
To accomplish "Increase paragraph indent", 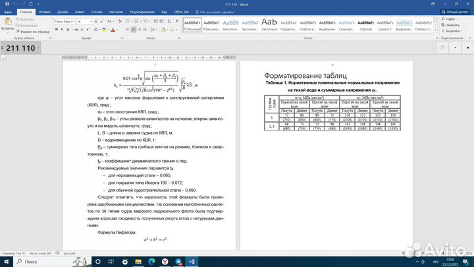I will point(161,22).
